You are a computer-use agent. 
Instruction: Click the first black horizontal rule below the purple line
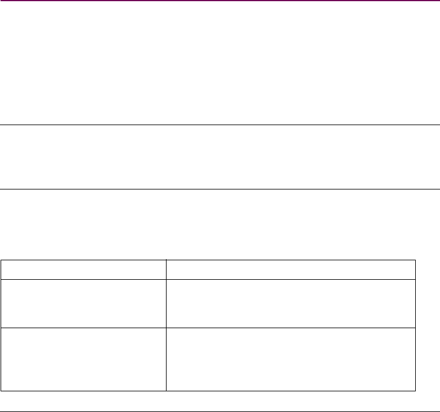220,125
